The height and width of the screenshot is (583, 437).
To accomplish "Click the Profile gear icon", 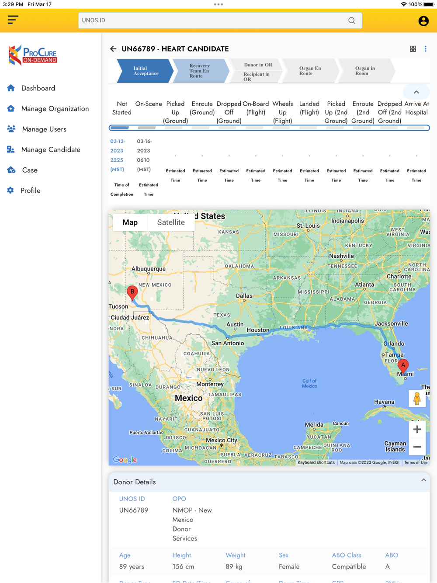I will pyautogui.click(x=10, y=191).
